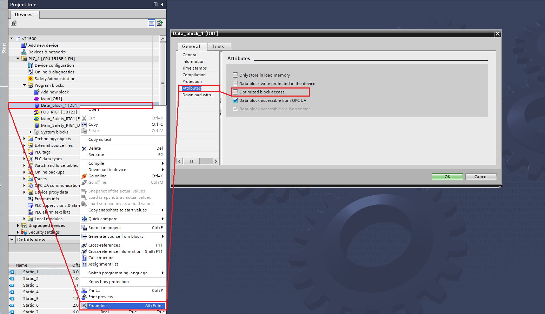Click the Call structure icon
This screenshot has height=314, width=545.
pos(84,258)
